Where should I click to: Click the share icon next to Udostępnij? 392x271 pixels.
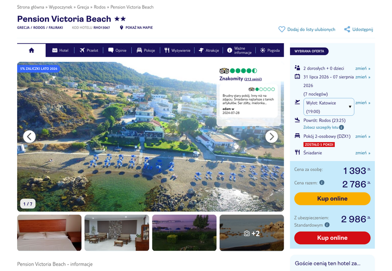(x=347, y=29)
